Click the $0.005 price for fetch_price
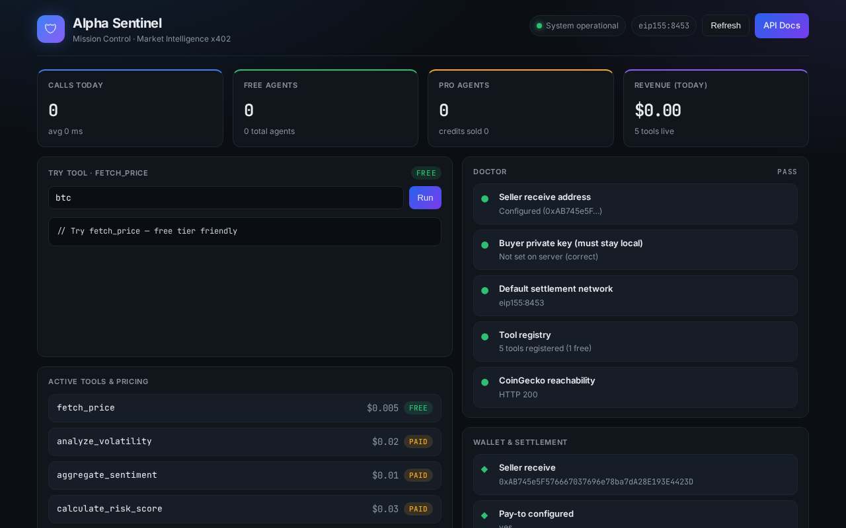This screenshot has height=528, width=846. point(383,408)
